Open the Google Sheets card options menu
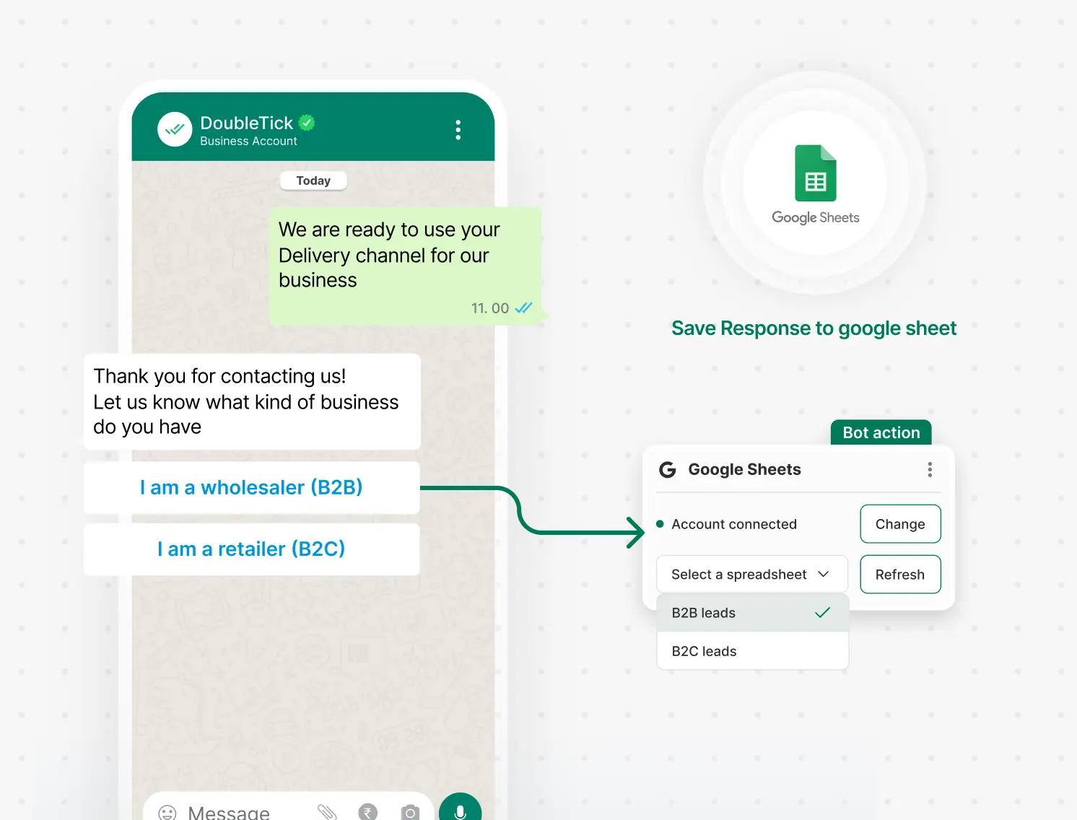 pos(930,469)
